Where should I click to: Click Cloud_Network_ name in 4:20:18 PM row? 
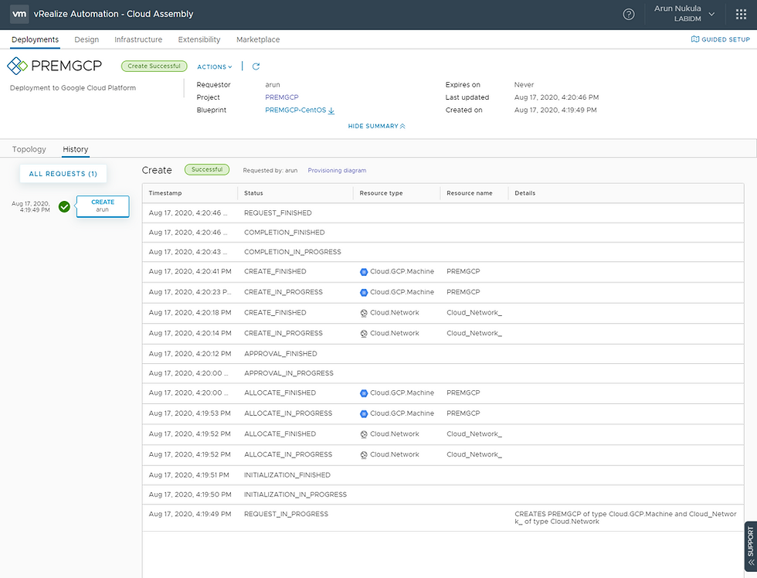click(x=474, y=313)
